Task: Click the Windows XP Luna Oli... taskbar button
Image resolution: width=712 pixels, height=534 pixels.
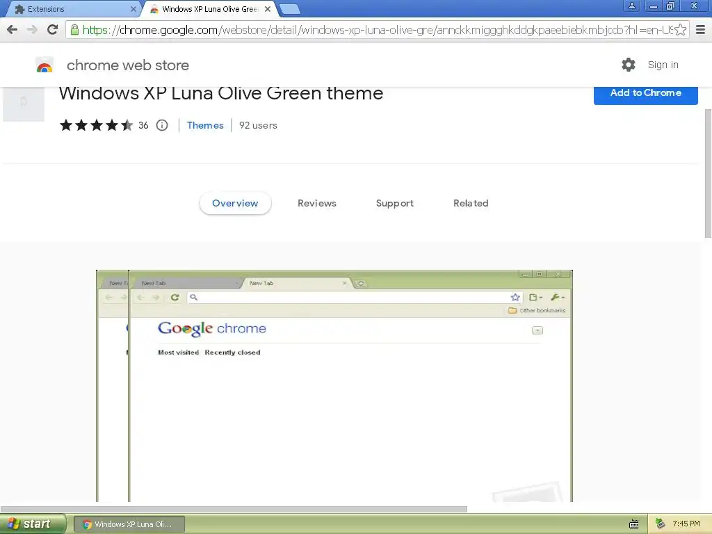Action: 129,524
